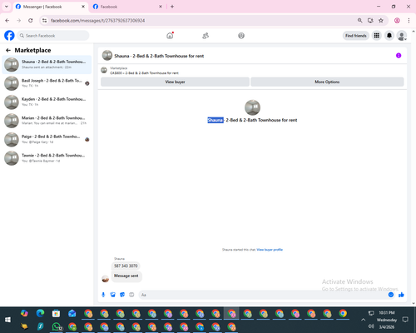
Task: Open the Home feed icon
Action: [170, 36]
